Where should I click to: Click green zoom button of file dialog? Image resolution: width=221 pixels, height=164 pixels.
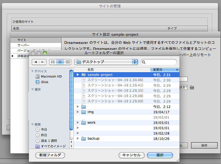pos(45,53)
